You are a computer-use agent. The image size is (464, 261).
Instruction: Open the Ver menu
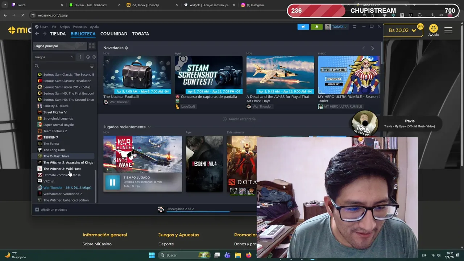[x=54, y=27]
